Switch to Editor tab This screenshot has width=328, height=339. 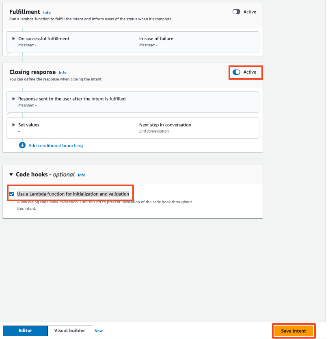[25, 330]
